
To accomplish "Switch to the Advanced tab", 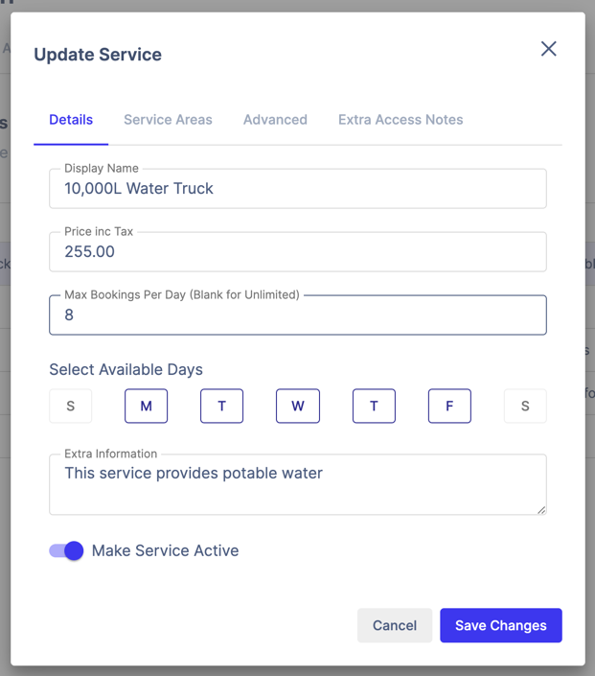I will (x=275, y=120).
